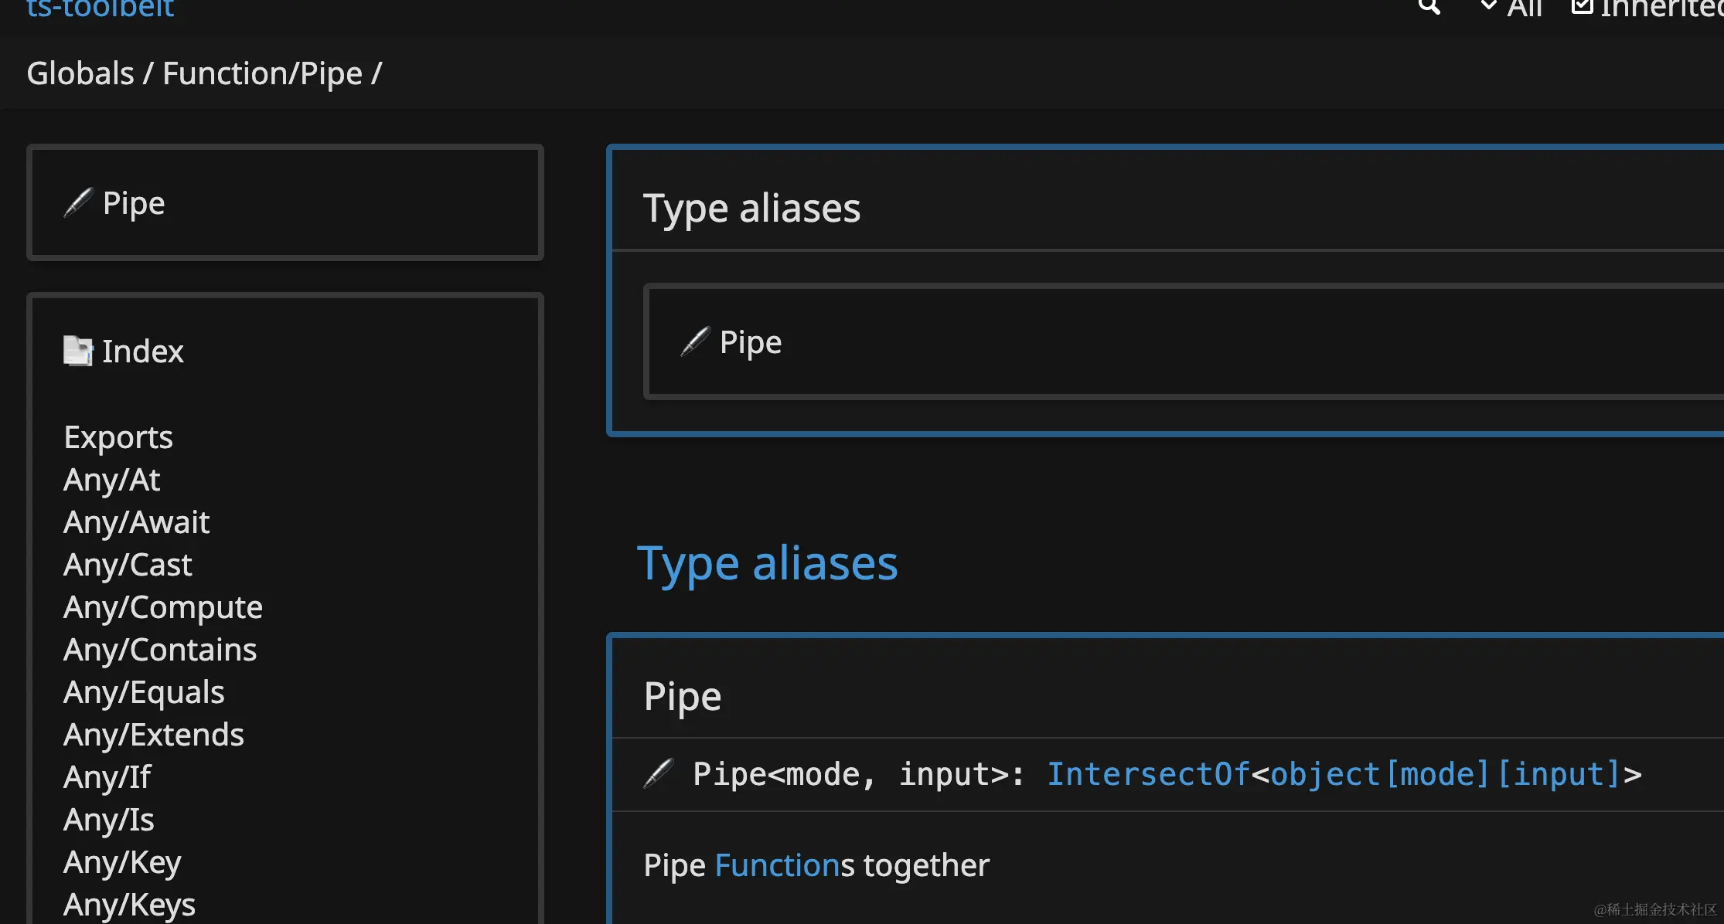The width and height of the screenshot is (1724, 924).
Task: Click the search magnifier icon
Action: (1429, 7)
